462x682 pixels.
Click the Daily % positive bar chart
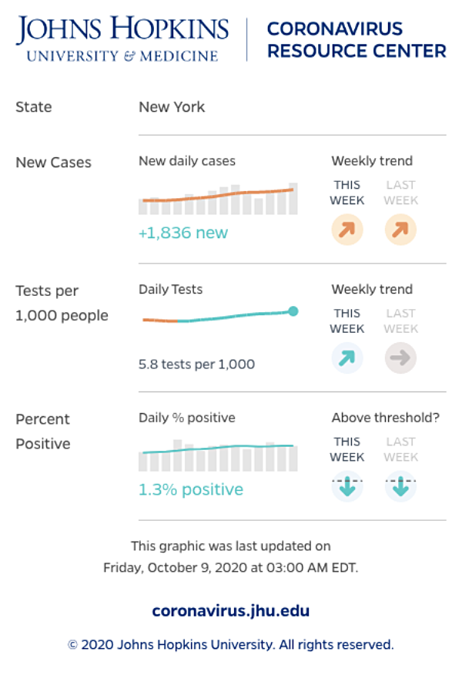coord(218,455)
